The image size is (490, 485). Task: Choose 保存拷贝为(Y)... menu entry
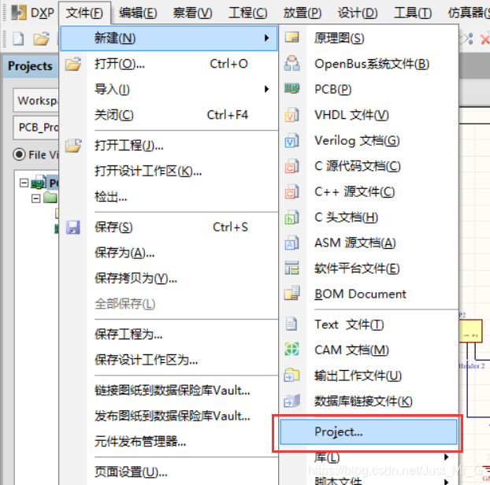coord(169,278)
